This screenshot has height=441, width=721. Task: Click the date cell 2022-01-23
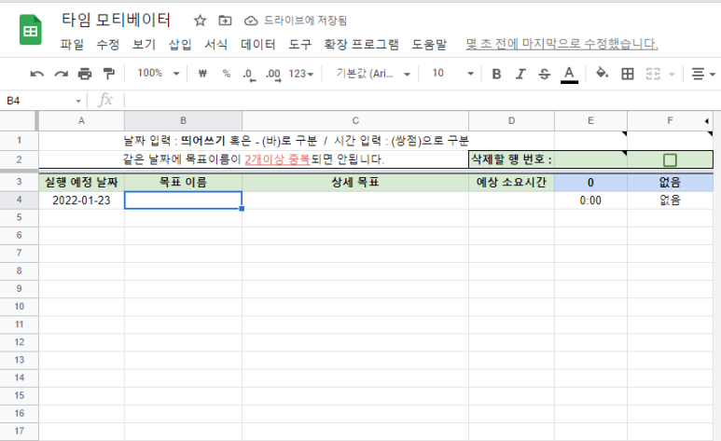(x=81, y=200)
